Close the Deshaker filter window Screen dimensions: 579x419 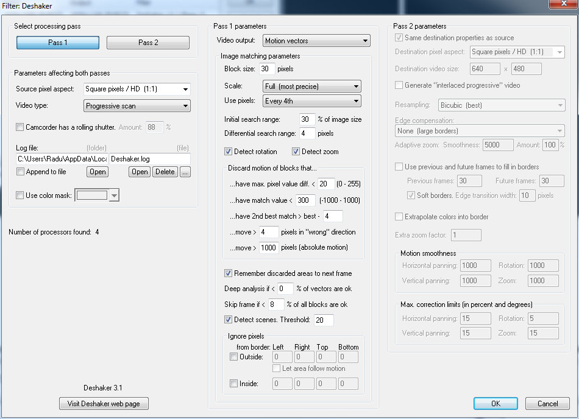click(564, 4)
